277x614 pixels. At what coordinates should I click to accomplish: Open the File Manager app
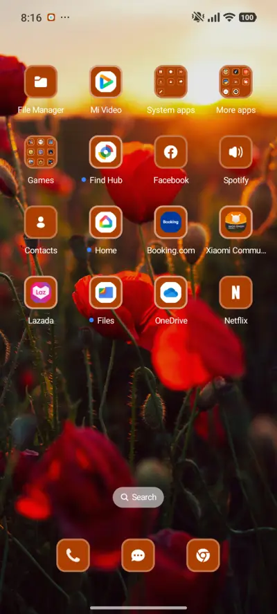tap(41, 82)
